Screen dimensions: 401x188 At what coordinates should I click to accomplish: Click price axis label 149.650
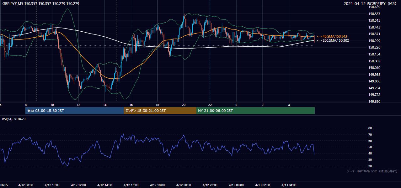(374, 102)
